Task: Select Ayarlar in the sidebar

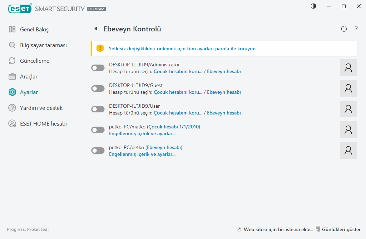Action: click(30, 92)
